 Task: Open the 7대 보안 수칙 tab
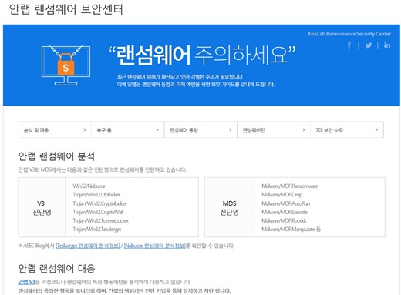point(347,130)
